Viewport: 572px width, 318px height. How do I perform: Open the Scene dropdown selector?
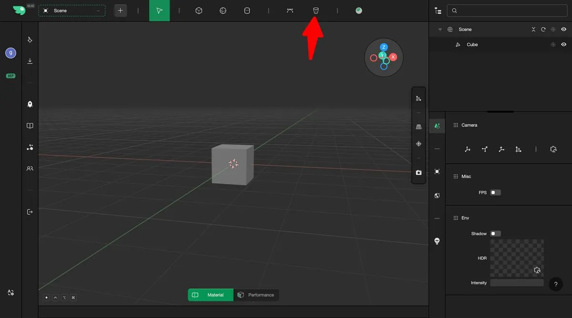pyautogui.click(x=72, y=10)
